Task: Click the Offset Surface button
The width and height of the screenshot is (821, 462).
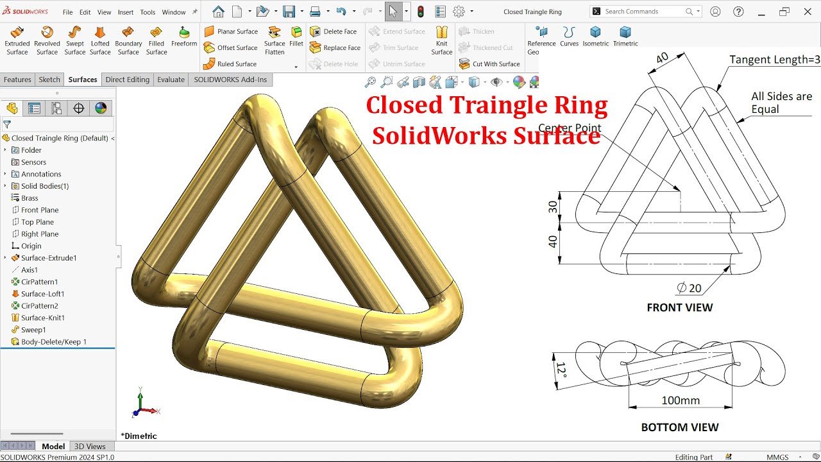Action: pyautogui.click(x=231, y=47)
